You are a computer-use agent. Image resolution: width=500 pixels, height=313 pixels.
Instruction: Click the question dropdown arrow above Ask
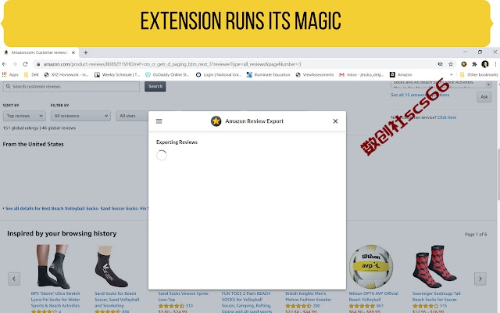tap(488, 85)
